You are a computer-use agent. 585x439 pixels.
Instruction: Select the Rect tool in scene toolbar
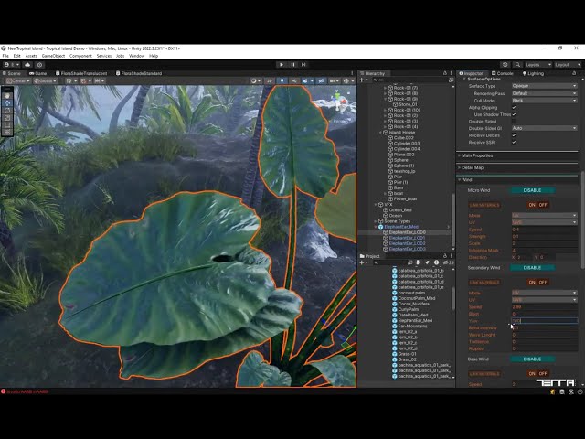pos(7,125)
